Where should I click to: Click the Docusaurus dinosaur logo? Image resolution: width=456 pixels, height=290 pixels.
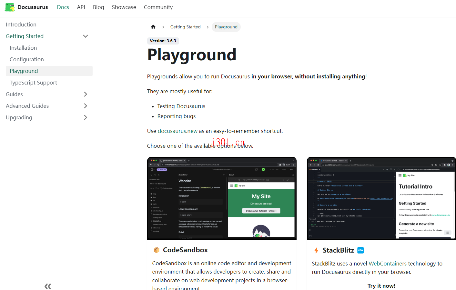9,7
